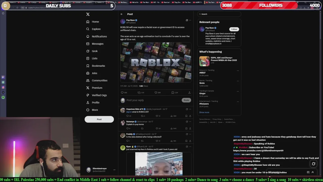Open more options for Webb trend

click(x=238, y=81)
